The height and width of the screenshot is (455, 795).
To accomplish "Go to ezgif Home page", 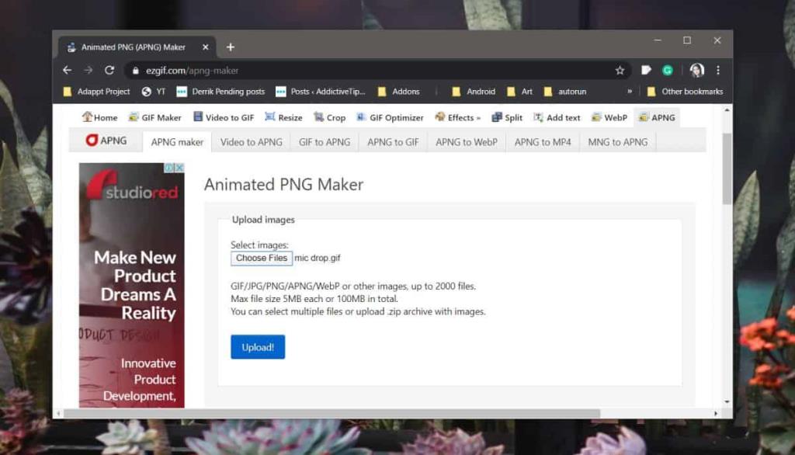I will (x=100, y=117).
